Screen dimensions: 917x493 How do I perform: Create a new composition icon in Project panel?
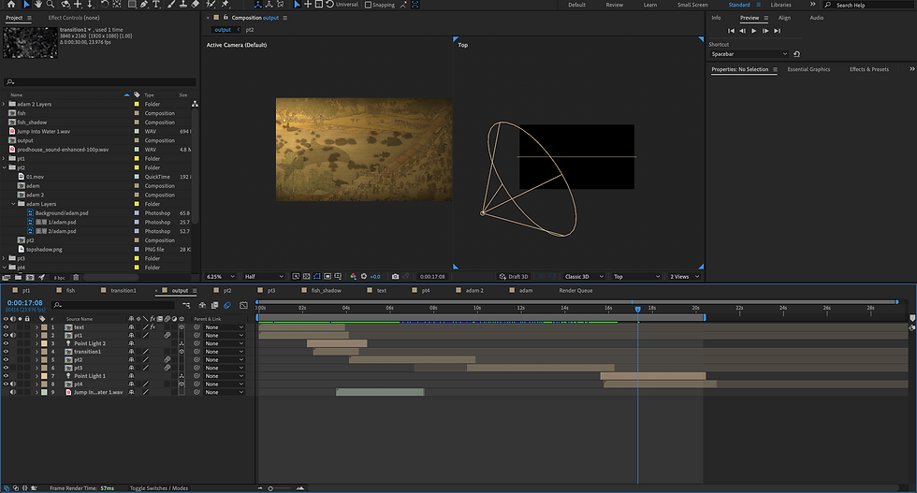pyautogui.click(x=30, y=277)
